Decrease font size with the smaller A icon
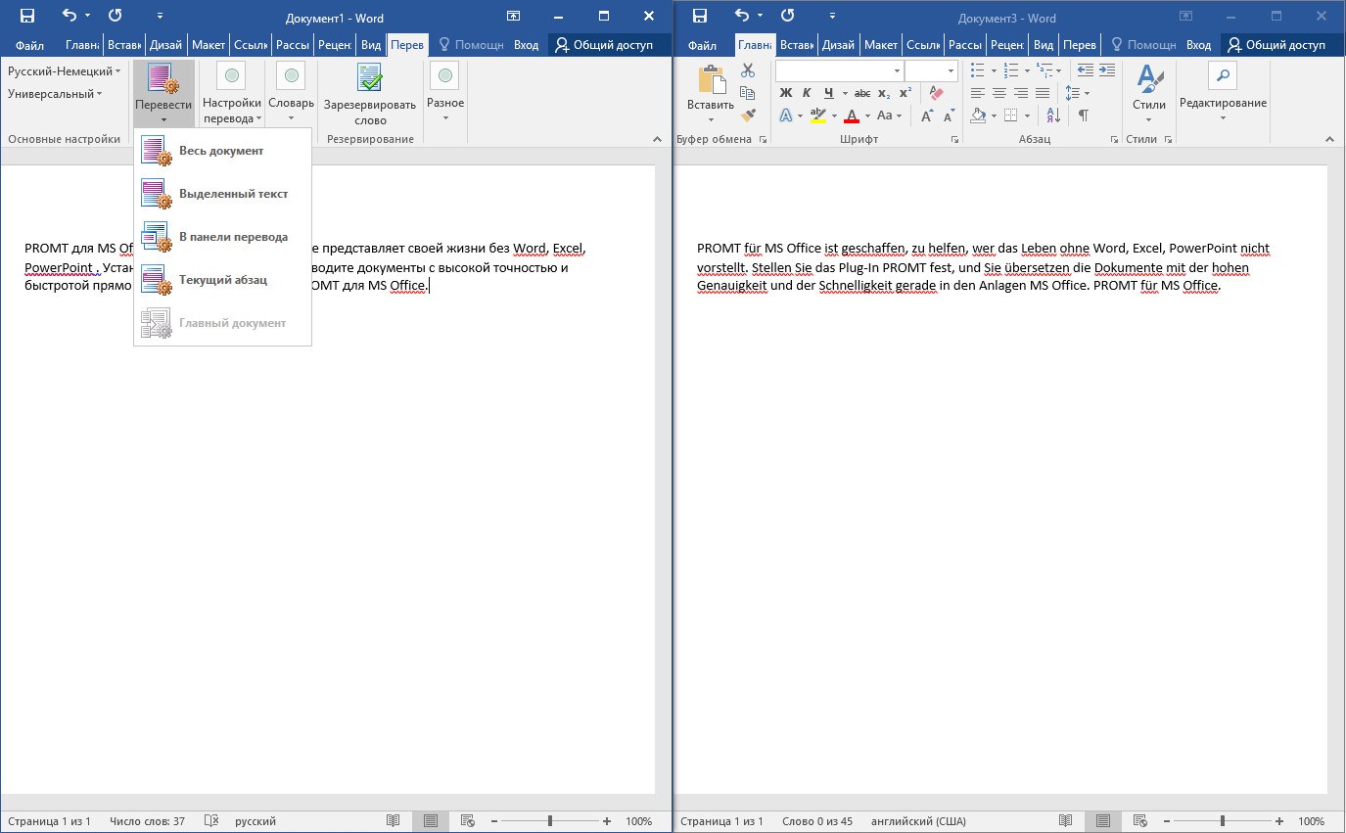 click(948, 116)
